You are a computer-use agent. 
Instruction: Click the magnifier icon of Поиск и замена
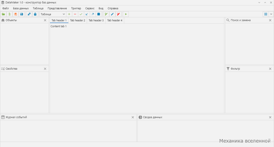tap(228, 20)
